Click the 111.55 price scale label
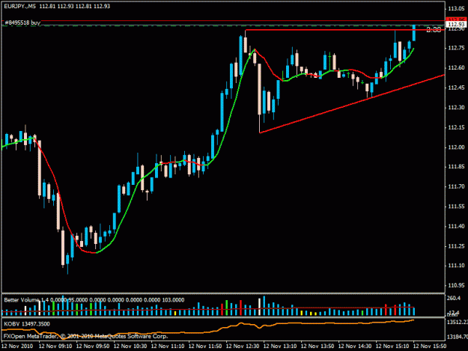The width and height of the screenshot is (468, 351). pos(456,207)
